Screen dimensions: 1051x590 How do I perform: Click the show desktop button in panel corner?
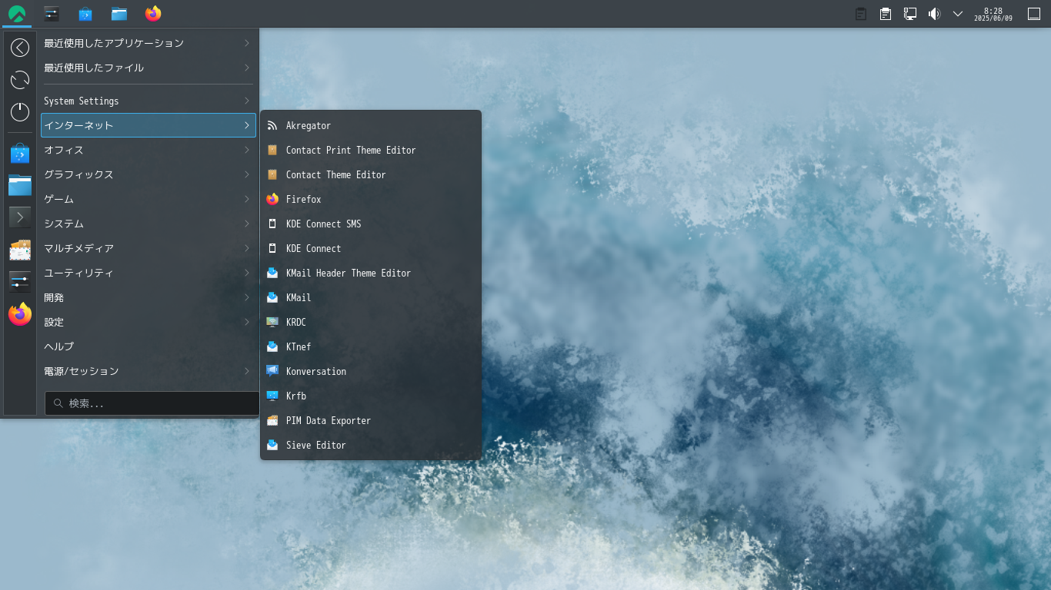(x=1034, y=14)
